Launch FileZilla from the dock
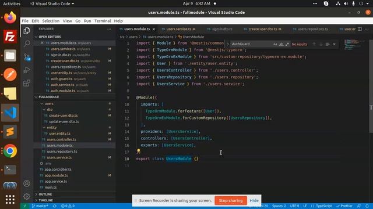 pyautogui.click(x=10, y=37)
